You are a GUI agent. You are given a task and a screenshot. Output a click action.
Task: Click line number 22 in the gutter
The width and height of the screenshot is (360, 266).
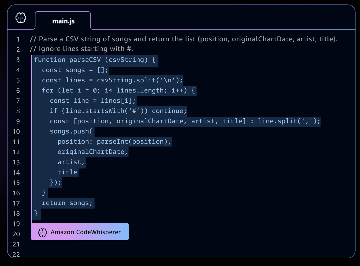click(16, 254)
